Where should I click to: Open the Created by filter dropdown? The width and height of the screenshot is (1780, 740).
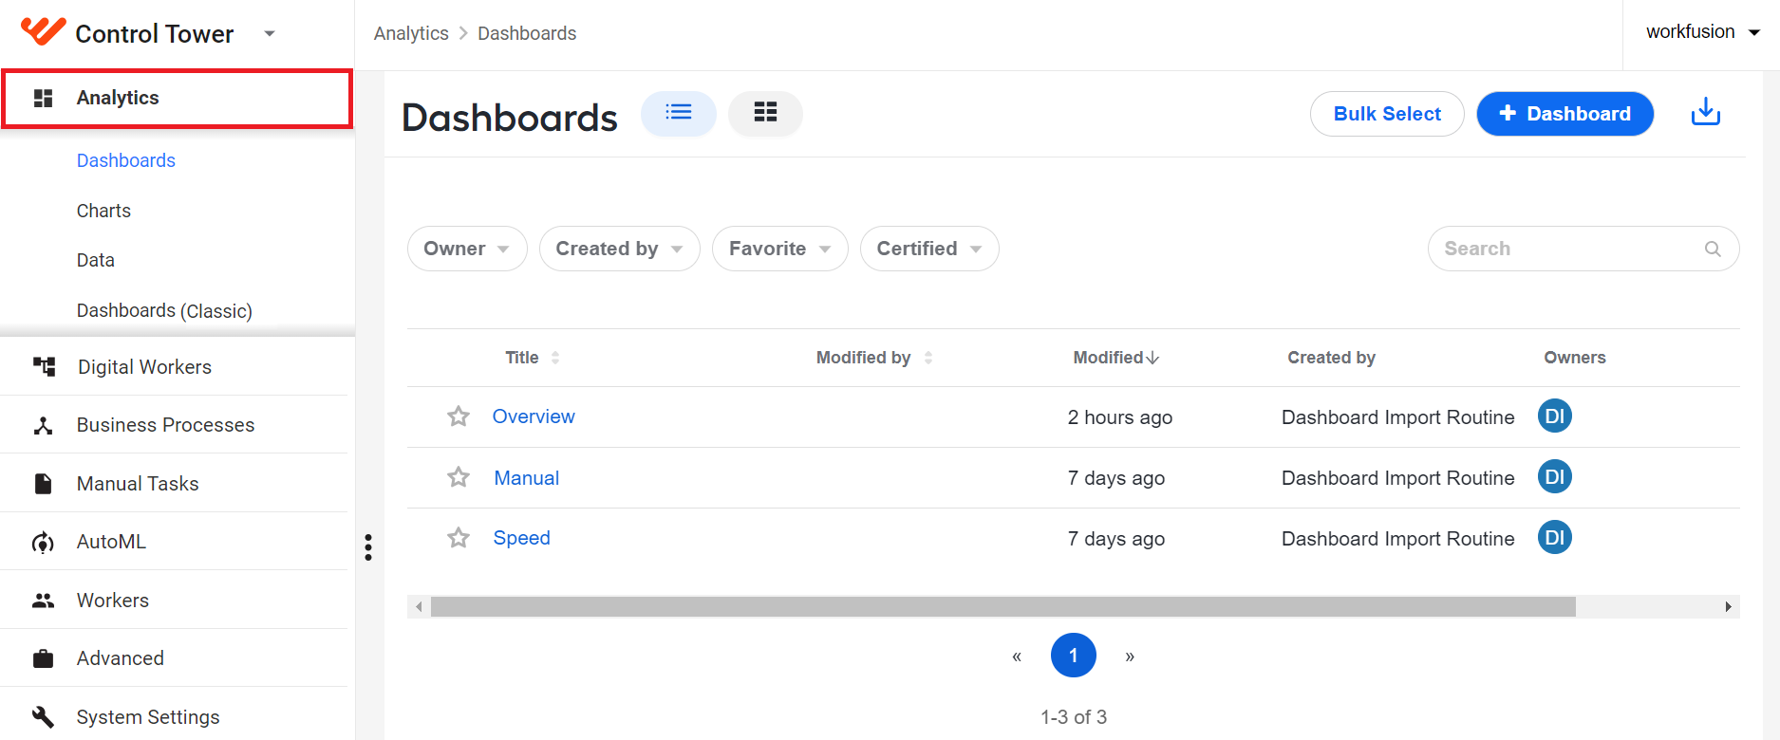point(620,249)
